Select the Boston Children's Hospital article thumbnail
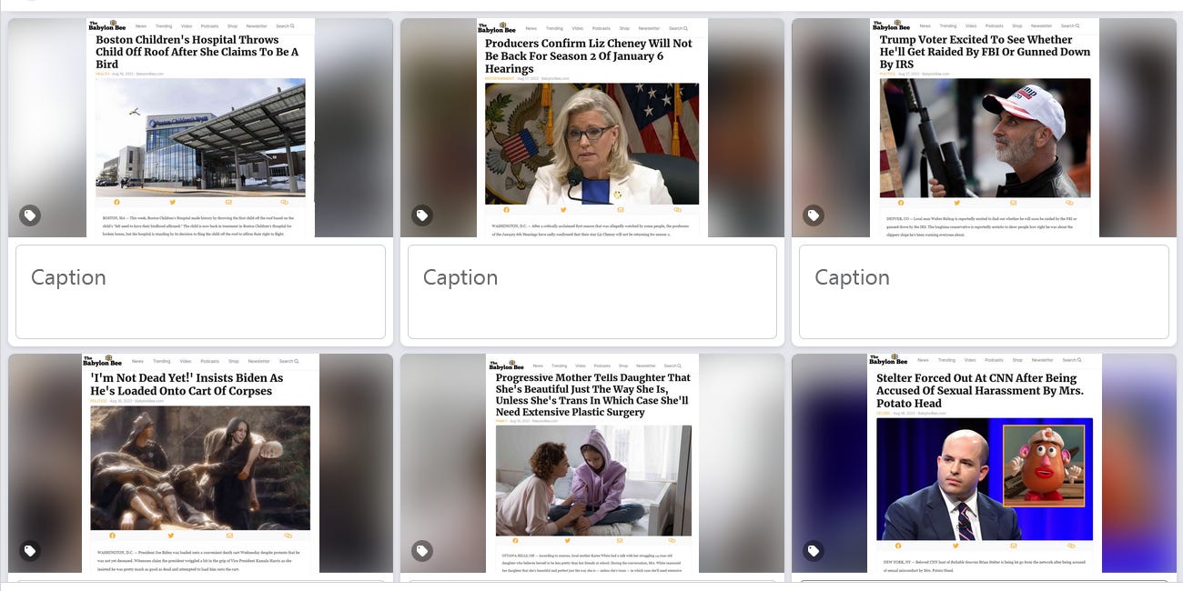The width and height of the screenshot is (1183, 591). [x=200, y=127]
